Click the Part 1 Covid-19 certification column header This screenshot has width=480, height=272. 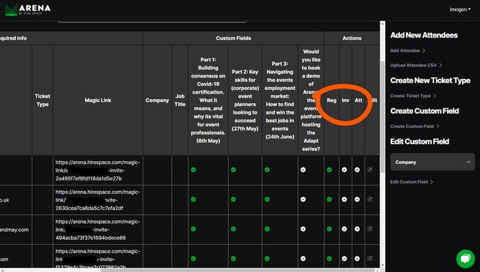208,100
